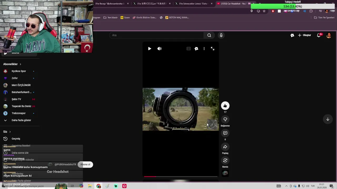Like the Short with the thumbs up

pos(225,106)
